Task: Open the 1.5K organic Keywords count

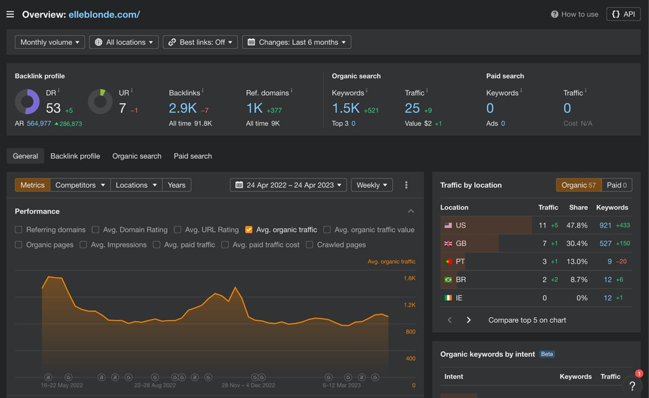Action: (x=346, y=108)
